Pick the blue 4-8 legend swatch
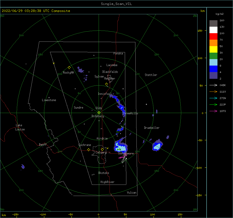This screenshot has height=218, width=233. 213,69
